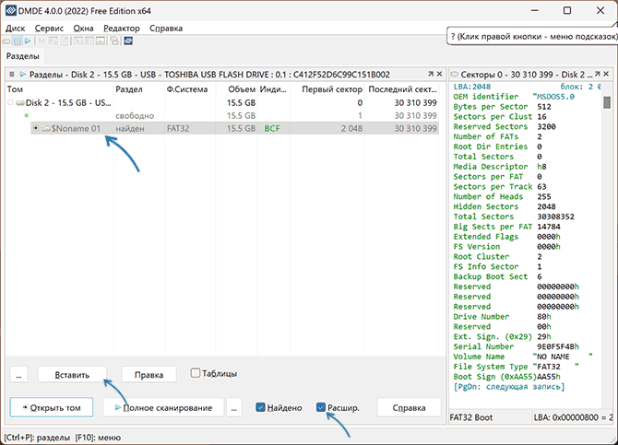Click the LBA:2048 line in Секторы

coord(471,87)
